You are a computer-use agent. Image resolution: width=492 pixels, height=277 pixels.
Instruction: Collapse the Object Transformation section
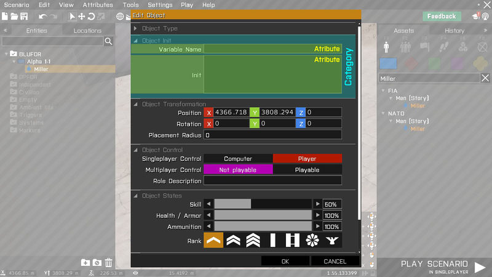pyautogui.click(x=136, y=104)
